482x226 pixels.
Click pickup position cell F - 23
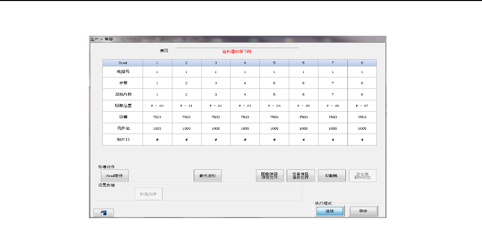click(x=245, y=106)
